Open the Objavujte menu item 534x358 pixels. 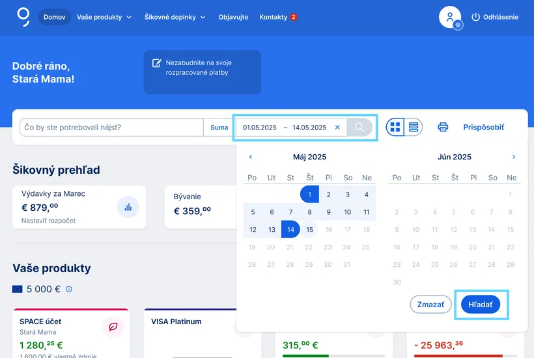point(233,17)
